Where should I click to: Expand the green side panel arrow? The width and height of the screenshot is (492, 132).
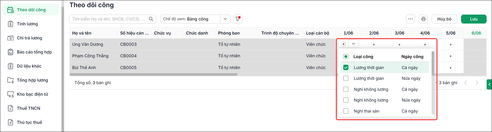click(x=489, y=84)
